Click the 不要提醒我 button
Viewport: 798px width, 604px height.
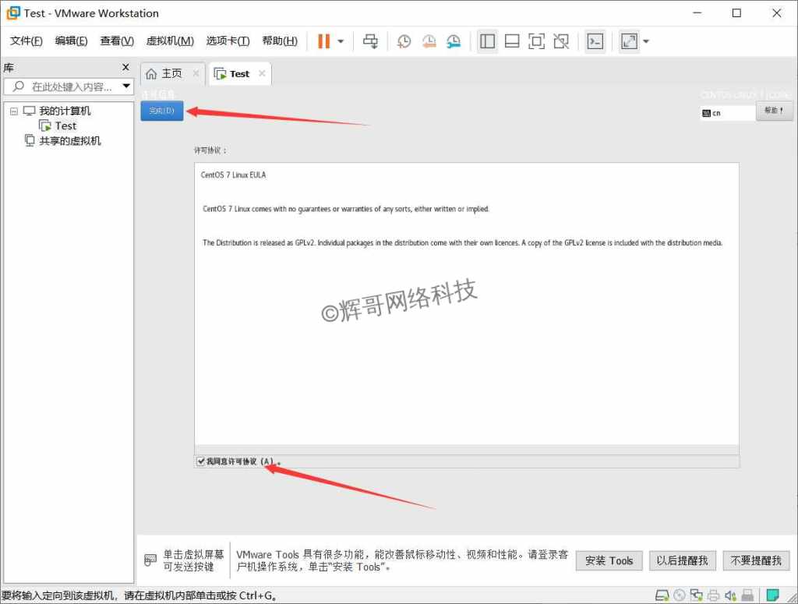pyautogui.click(x=756, y=561)
